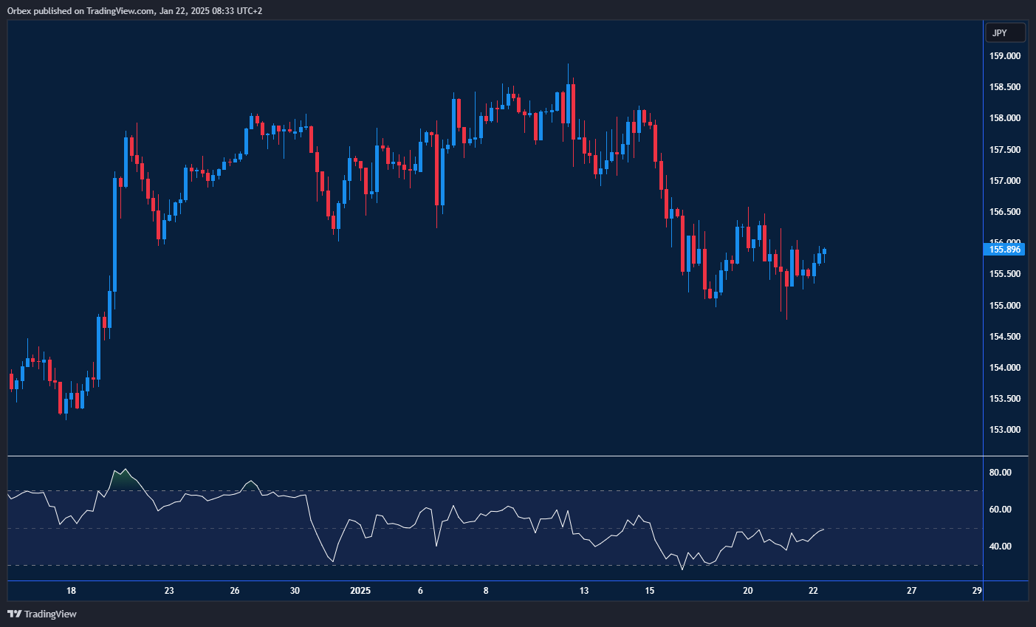Select the 2025 marker on the time axis
The height and width of the screenshot is (627, 1036).
[x=360, y=591]
